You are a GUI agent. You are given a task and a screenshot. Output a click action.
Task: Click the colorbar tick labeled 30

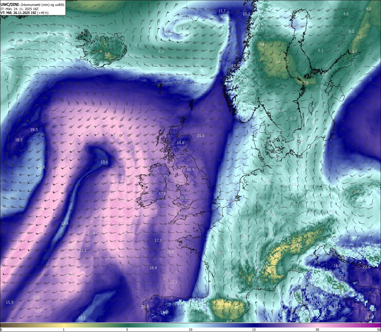[317, 330]
